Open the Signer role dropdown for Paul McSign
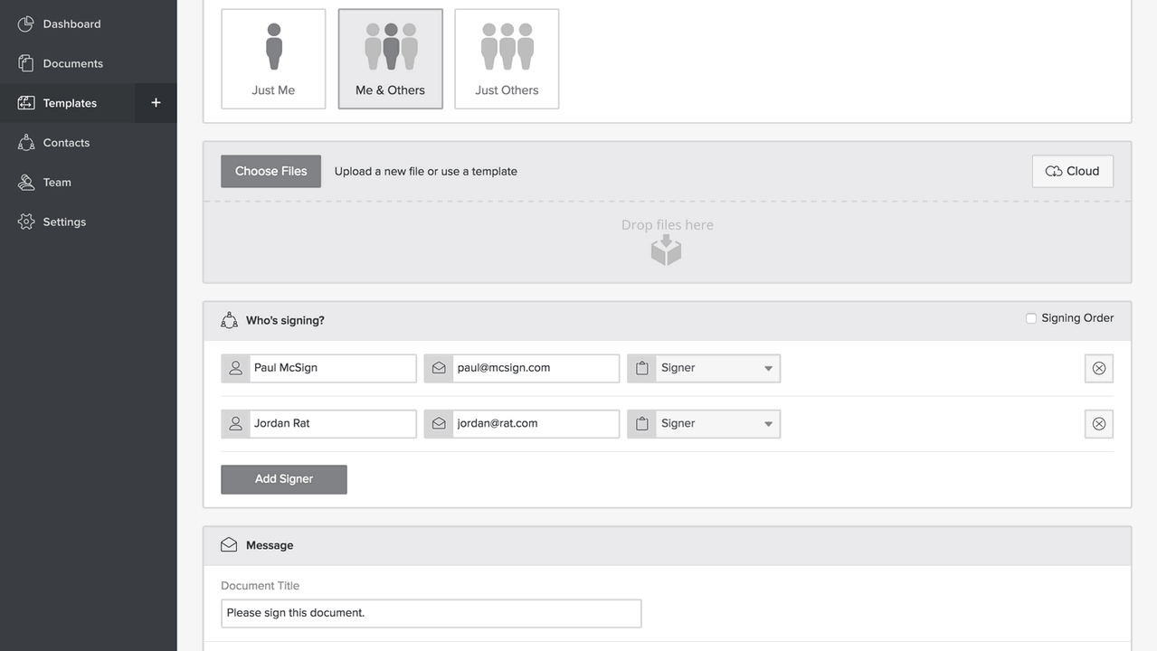This screenshot has height=651, width=1157. (x=715, y=369)
